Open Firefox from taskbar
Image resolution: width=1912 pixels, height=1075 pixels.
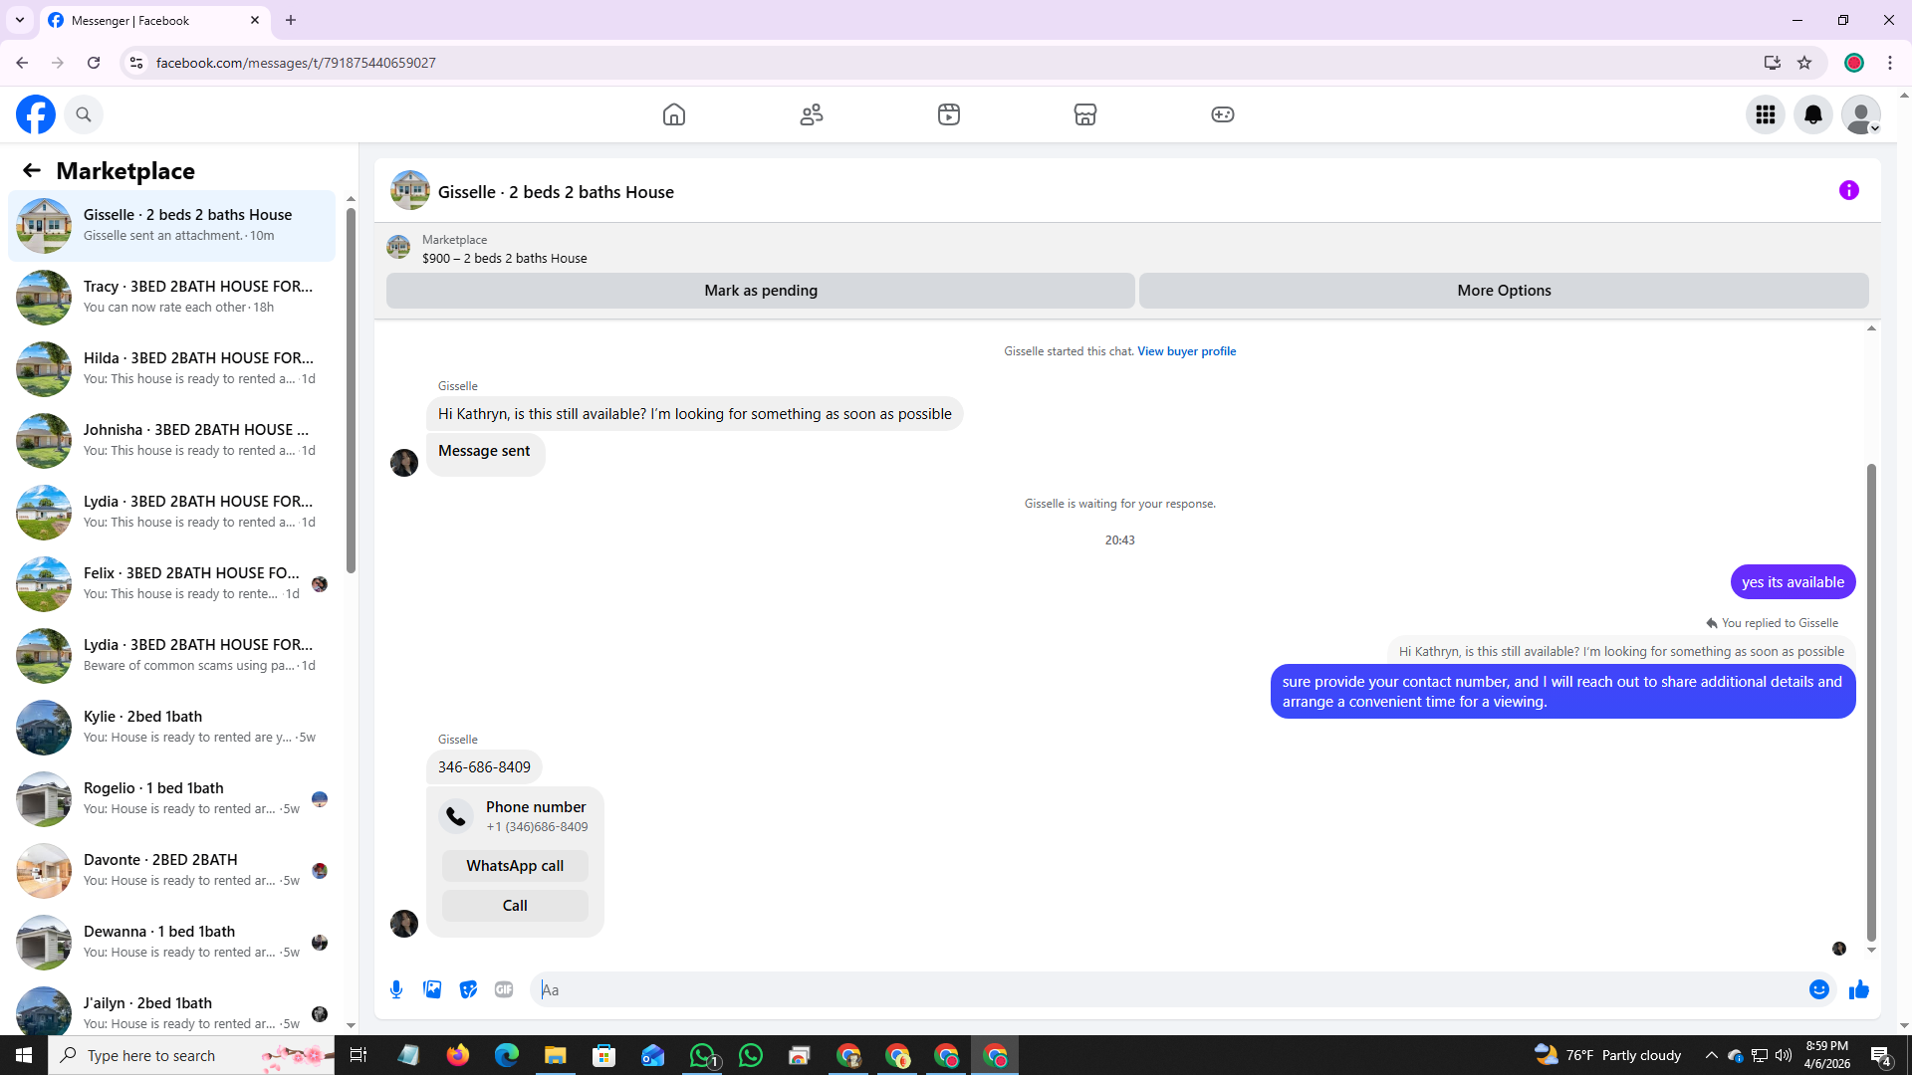point(457,1055)
